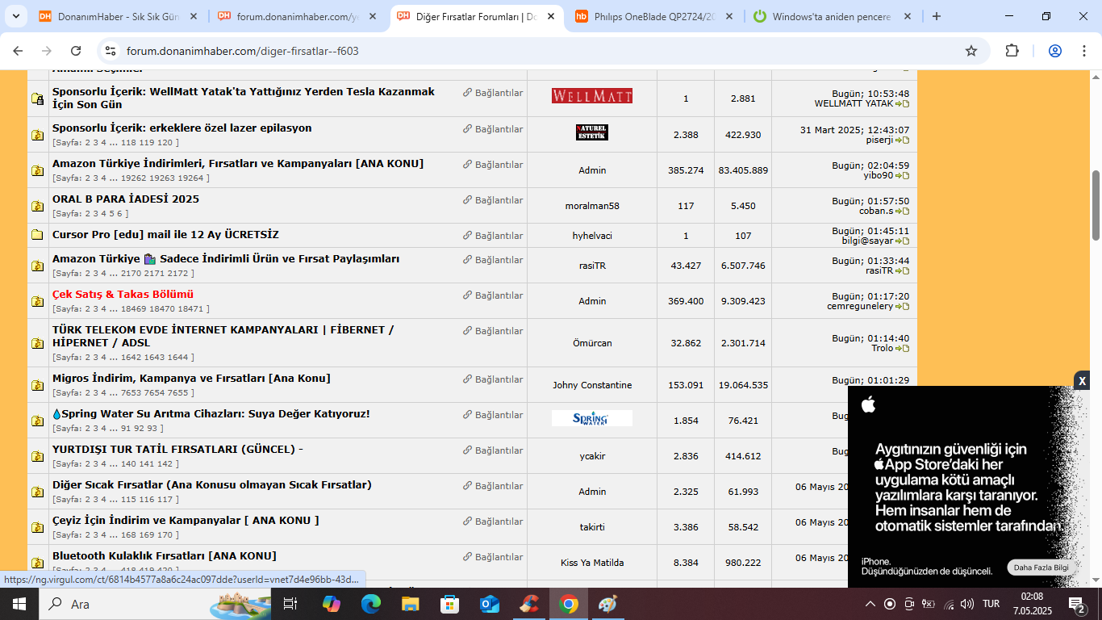The width and height of the screenshot is (1102, 620).
Task: Open Bağlantılar for Cursor Pro thread
Action: (x=493, y=235)
